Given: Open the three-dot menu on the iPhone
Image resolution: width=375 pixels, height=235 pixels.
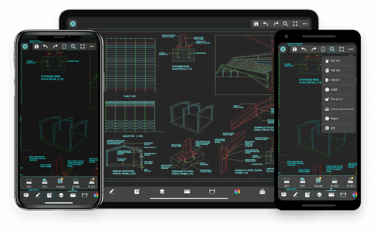Looking at the screenshot, I should pyautogui.click(x=92, y=46).
